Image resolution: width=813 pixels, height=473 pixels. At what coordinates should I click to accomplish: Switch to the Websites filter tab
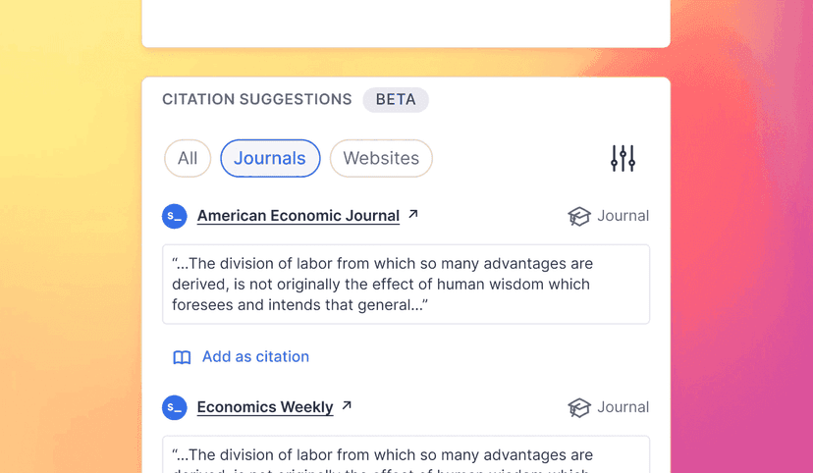point(381,158)
